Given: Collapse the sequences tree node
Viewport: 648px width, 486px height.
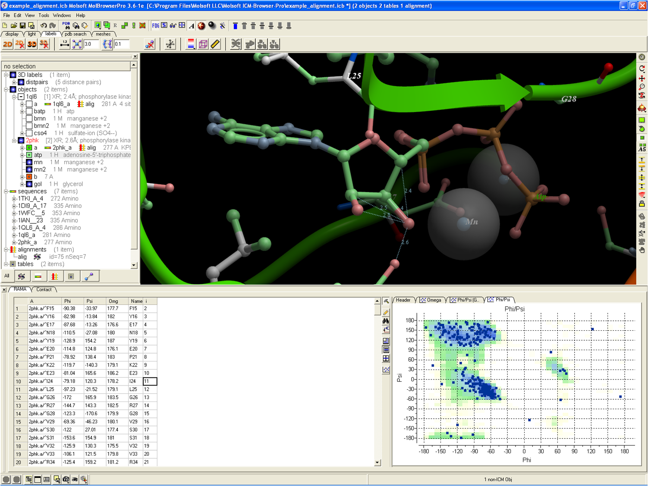Looking at the screenshot, I should pyautogui.click(x=6, y=191).
